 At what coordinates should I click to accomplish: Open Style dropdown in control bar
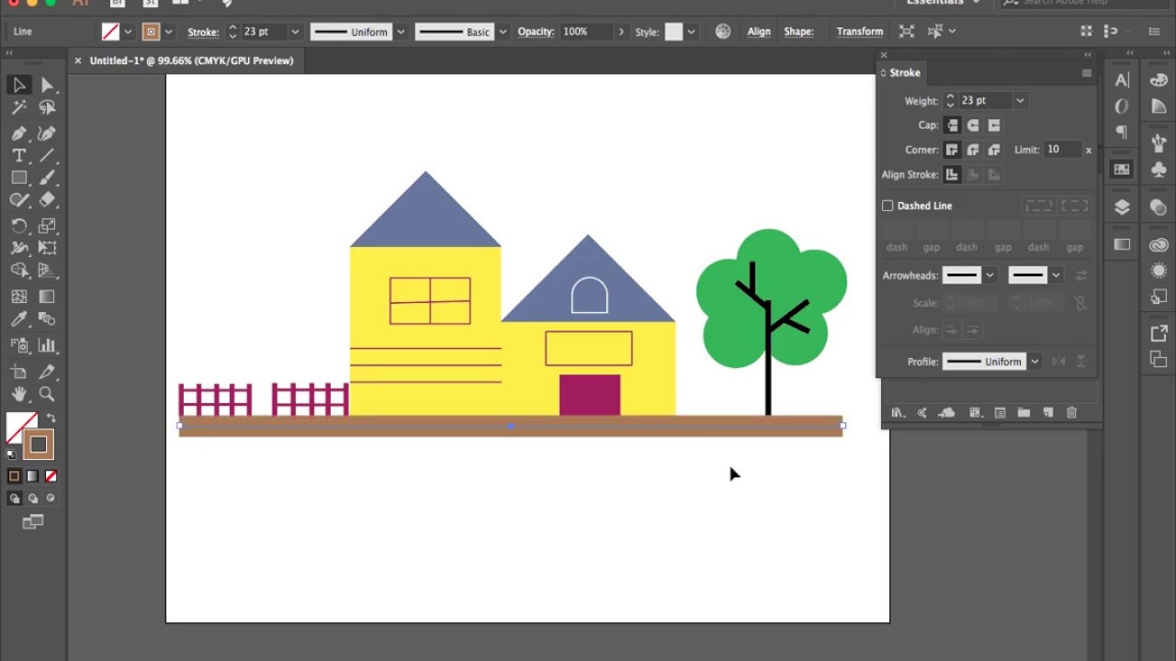click(691, 31)
